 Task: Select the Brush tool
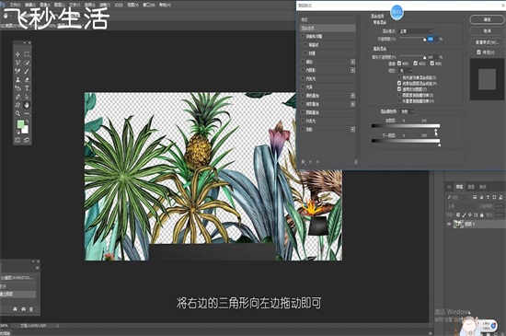point(27,71)
